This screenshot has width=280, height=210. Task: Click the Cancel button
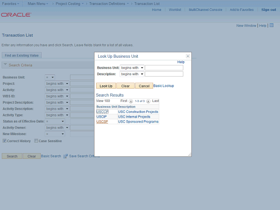pyautogui.click(x=144, y=86)
